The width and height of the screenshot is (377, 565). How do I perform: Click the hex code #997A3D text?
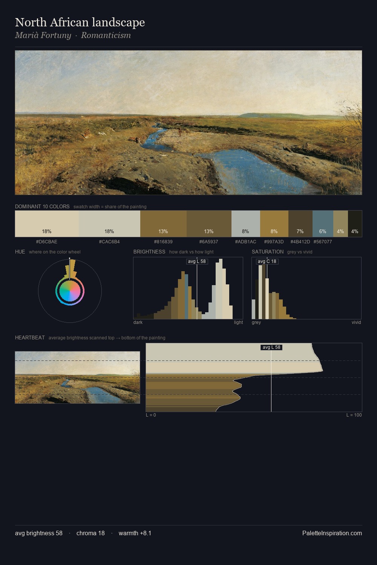pyautogui.click(x=274, y=242)
